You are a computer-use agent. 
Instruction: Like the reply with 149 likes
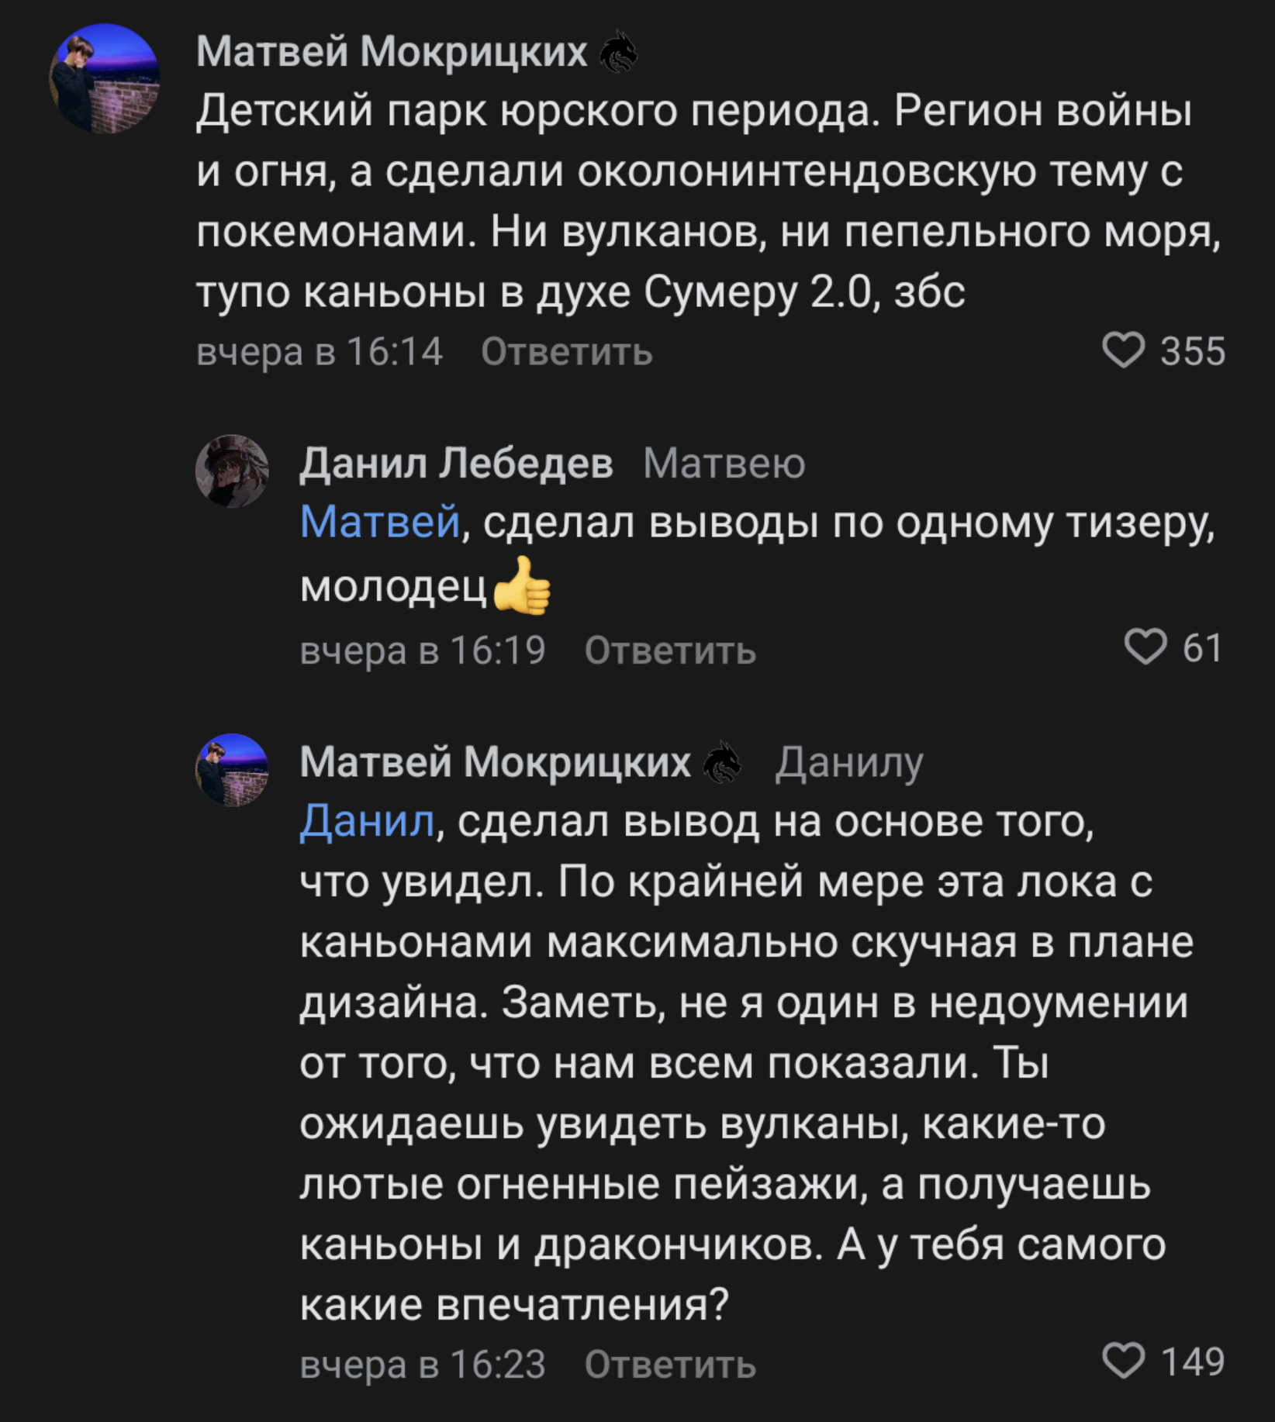tap(1123, 1362)
